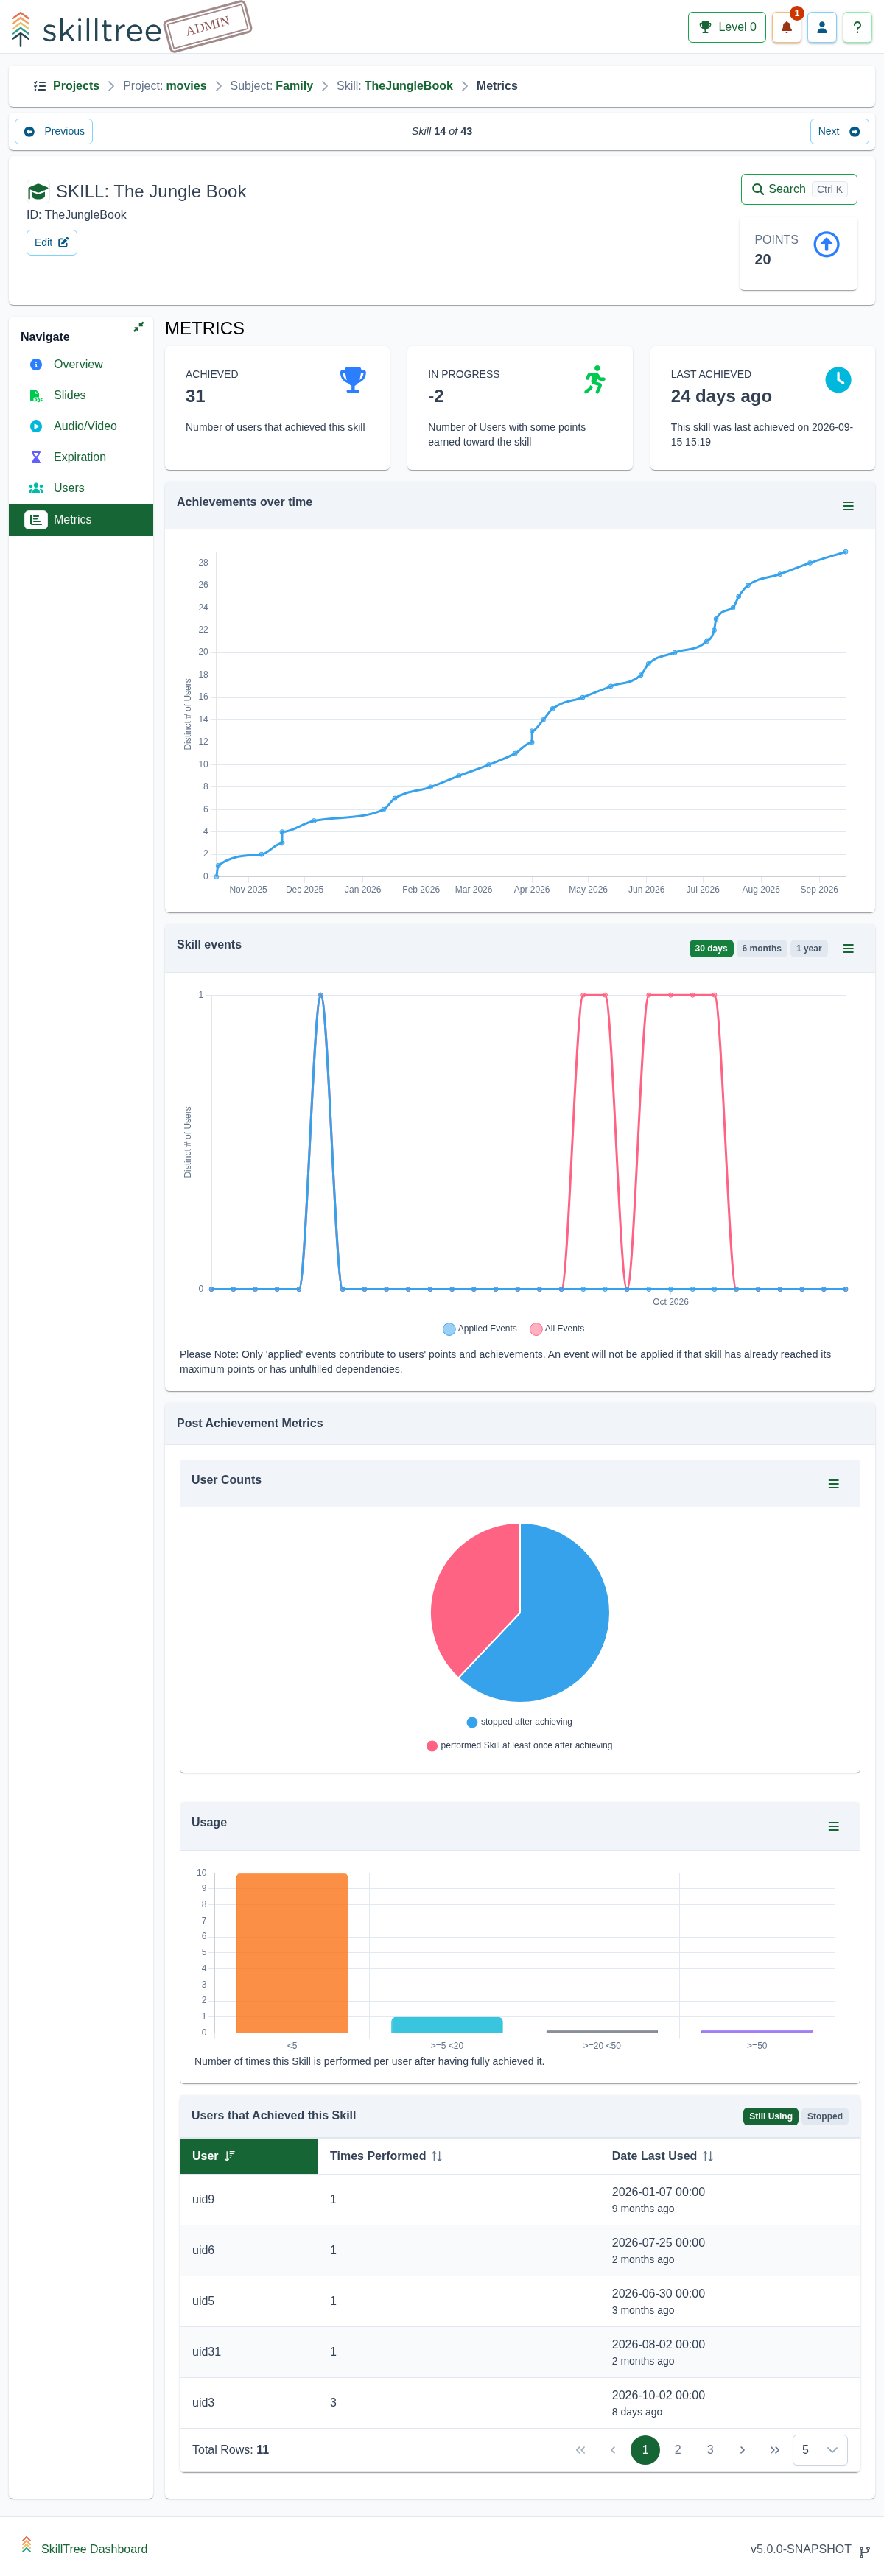Click the Projects breadcrumb link

tap(76, 86)
